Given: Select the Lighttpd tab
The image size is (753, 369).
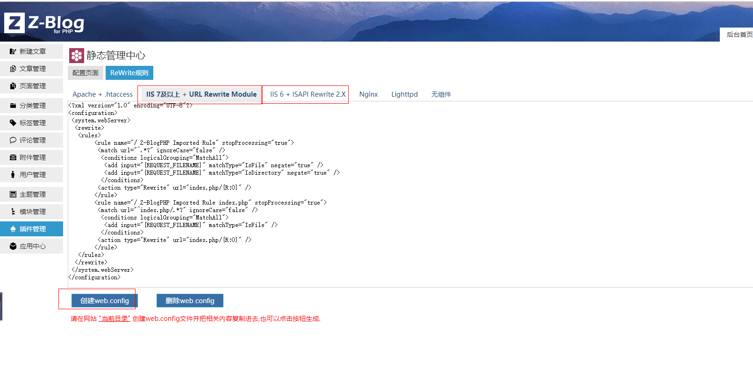Looking at the screenshot, I should coord(404,94).
